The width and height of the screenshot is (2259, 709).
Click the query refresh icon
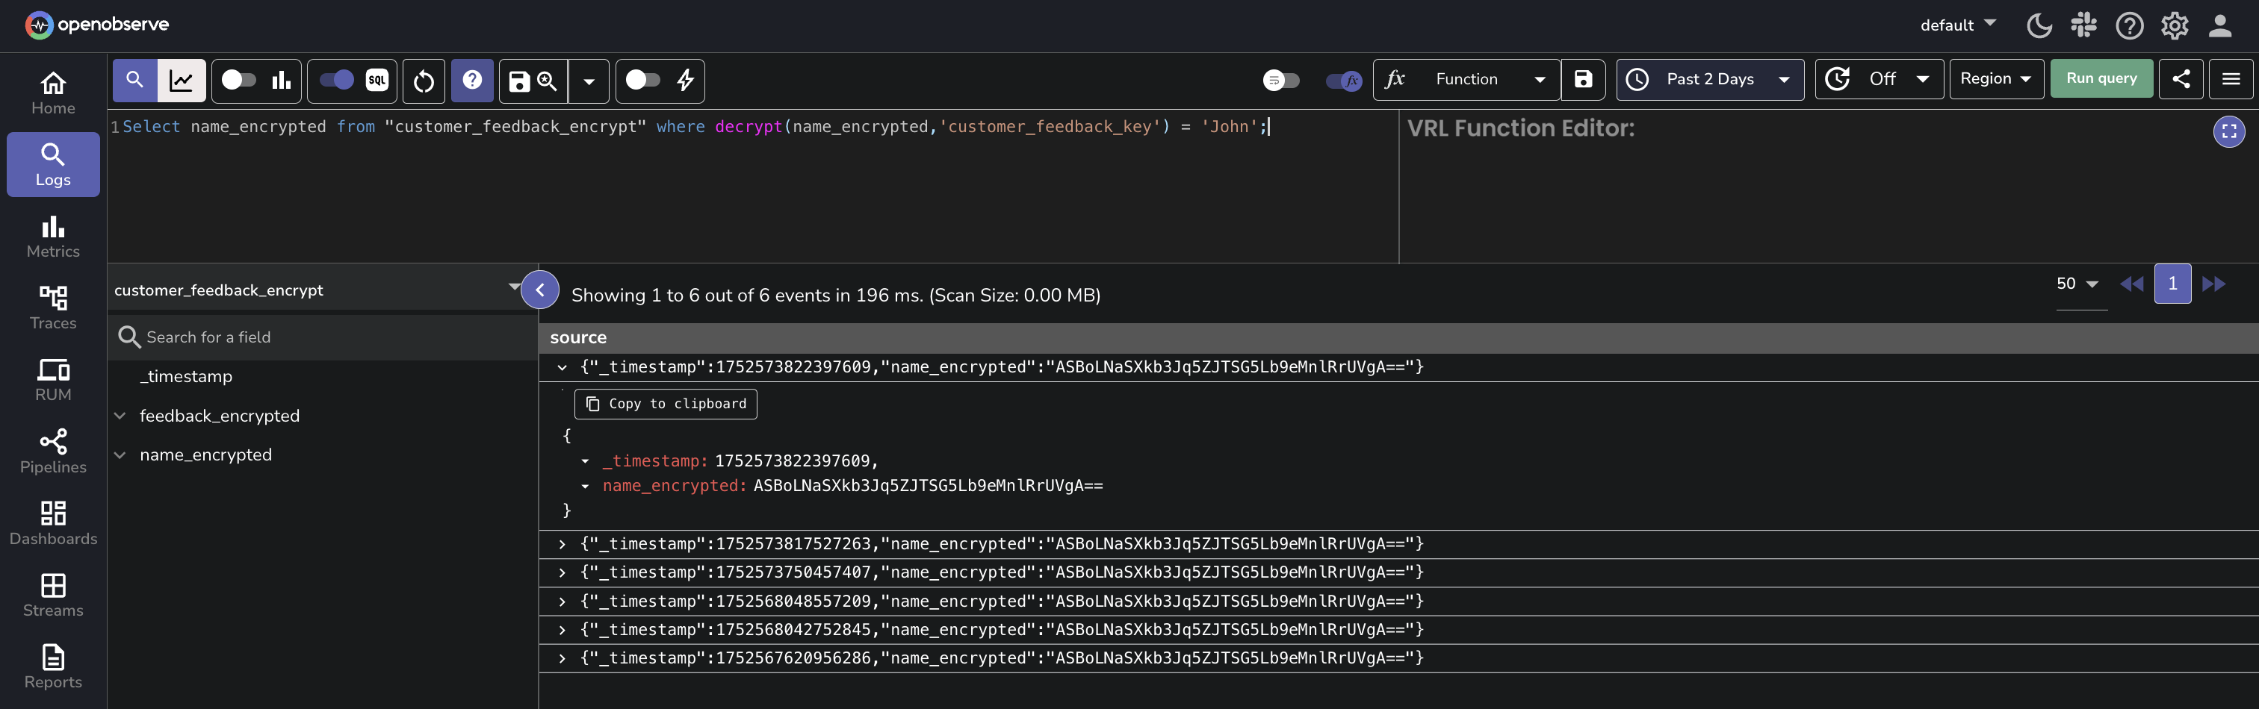tap(423, 81)
